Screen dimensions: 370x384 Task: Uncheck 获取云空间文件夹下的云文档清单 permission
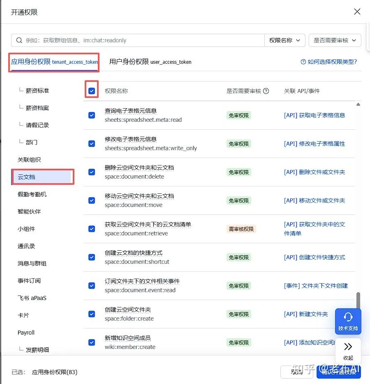[92, 229]
